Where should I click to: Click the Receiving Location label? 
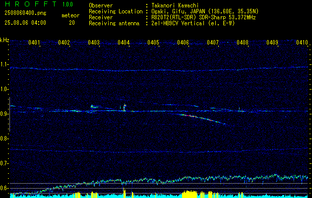[116, 11]
